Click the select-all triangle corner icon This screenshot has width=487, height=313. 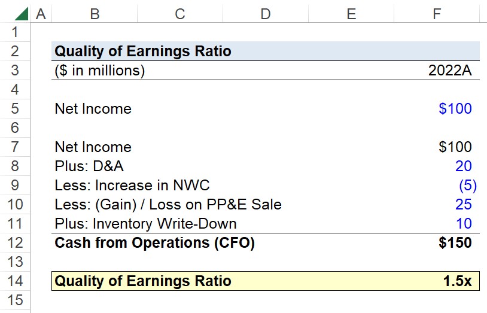[21, 14]
